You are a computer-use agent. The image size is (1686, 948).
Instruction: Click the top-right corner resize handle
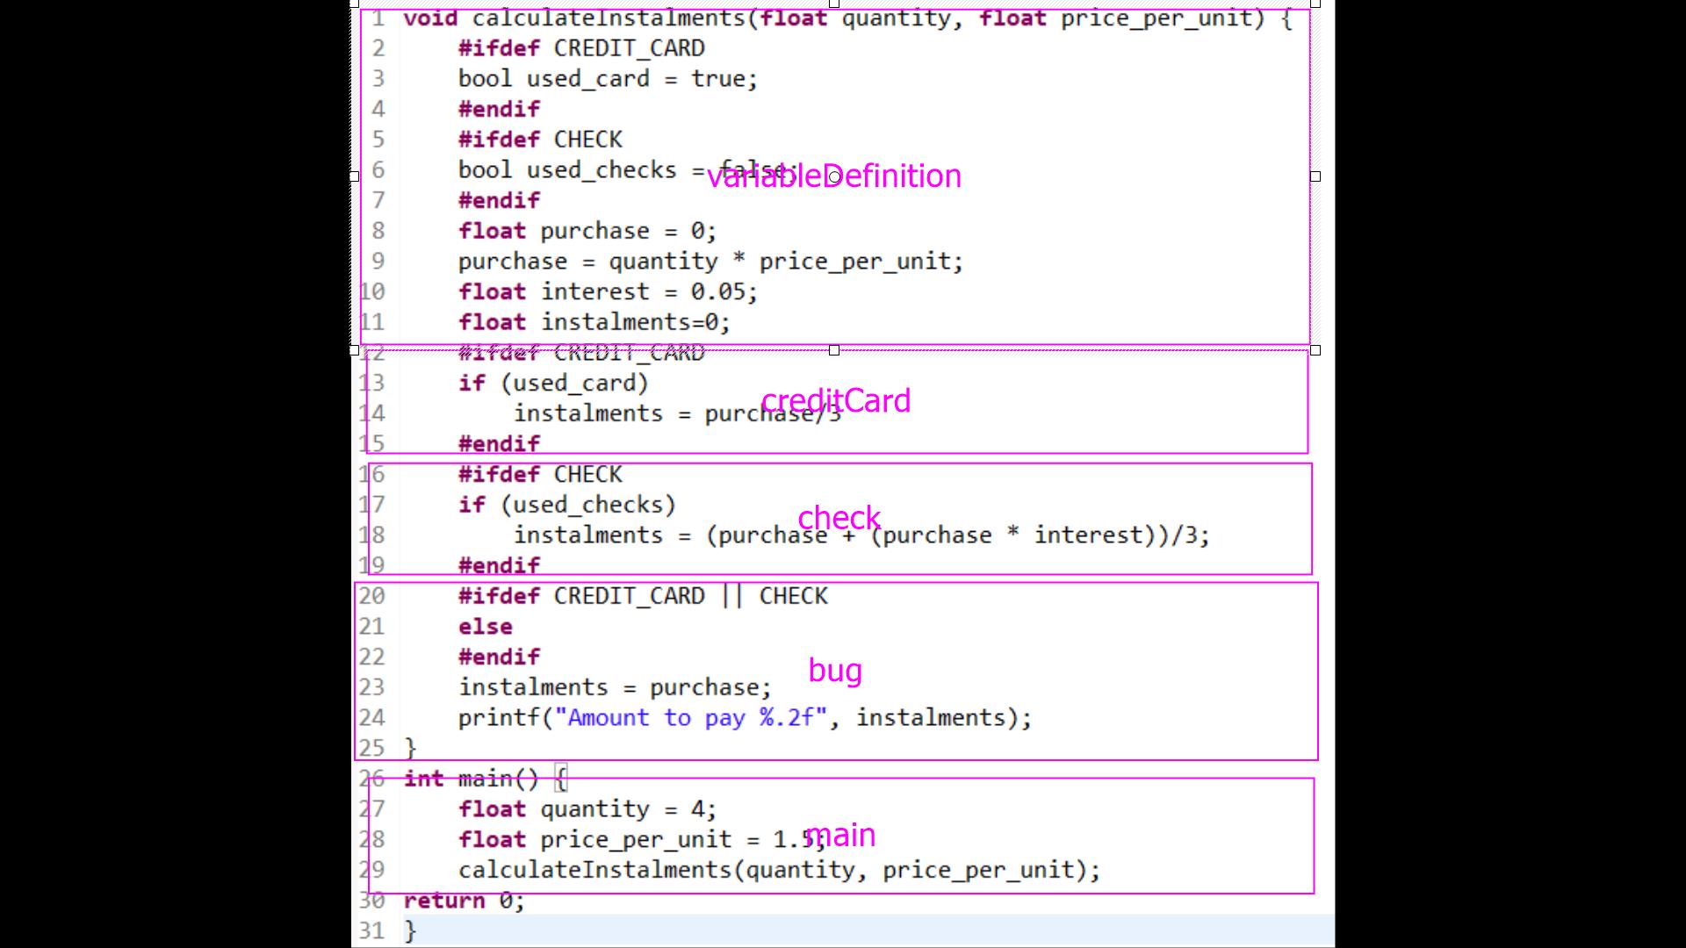pos(1315,4)
